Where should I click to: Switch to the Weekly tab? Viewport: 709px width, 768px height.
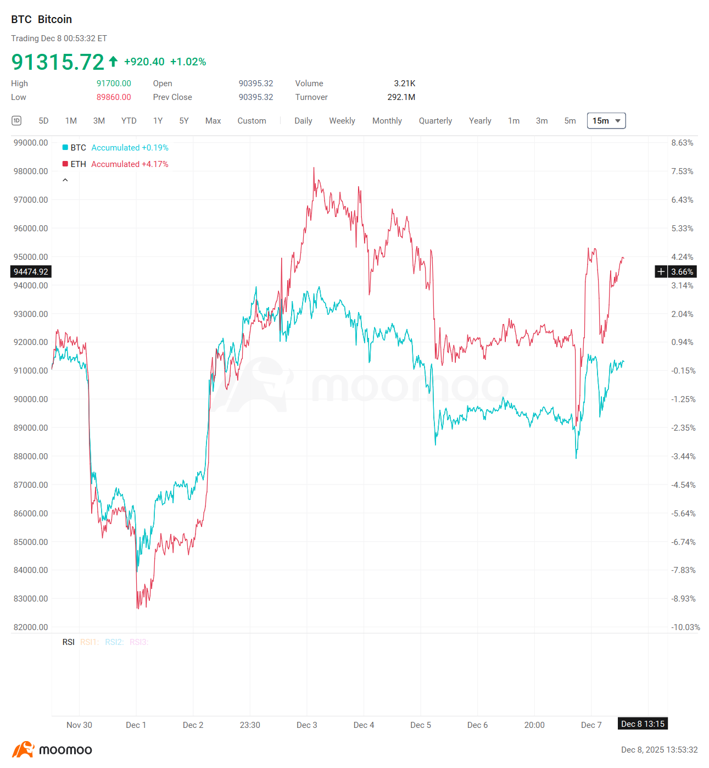coord(342,120)
